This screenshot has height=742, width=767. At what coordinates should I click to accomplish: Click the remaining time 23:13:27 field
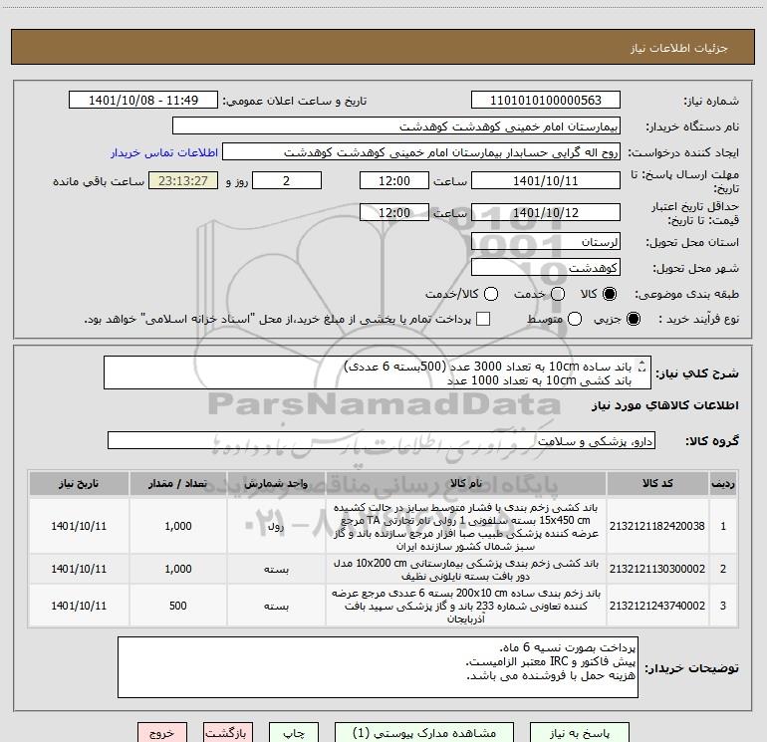point(183,181)
